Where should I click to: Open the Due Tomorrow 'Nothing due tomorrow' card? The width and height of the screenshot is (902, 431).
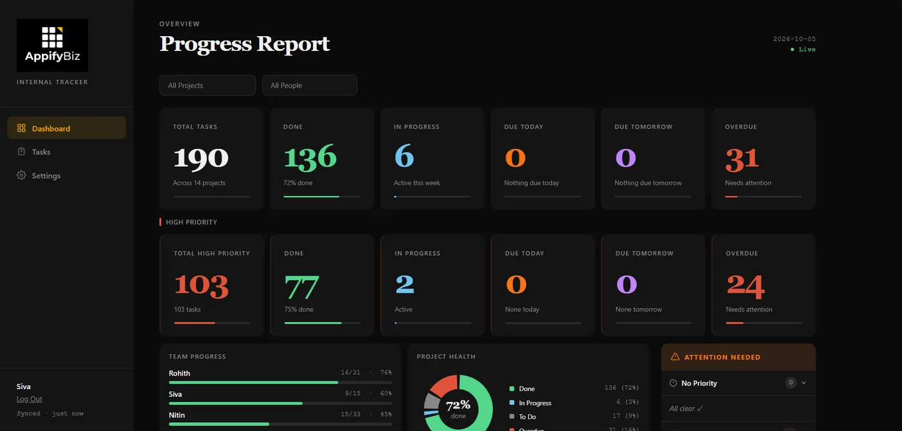click(653, 158)
